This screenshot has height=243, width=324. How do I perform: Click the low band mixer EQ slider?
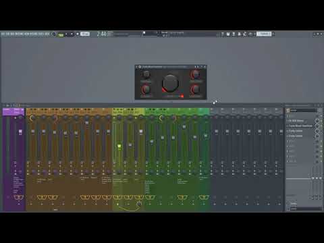point(313,178)
